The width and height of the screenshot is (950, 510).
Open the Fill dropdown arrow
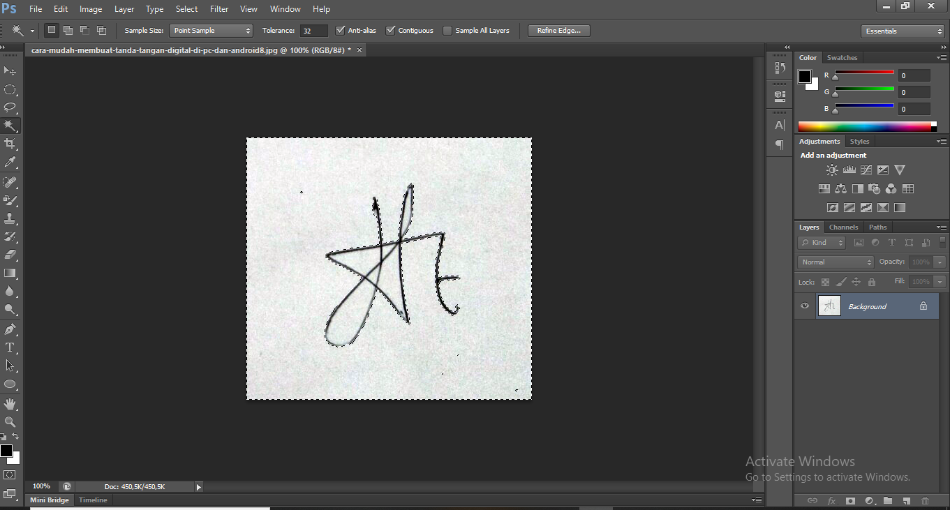(940, 282)
